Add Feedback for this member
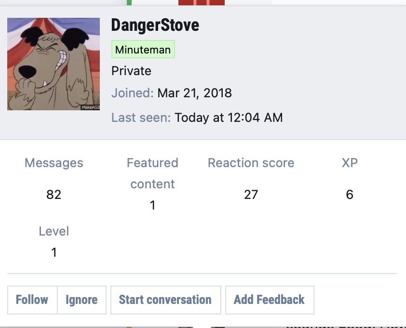 tap(270, 300)
